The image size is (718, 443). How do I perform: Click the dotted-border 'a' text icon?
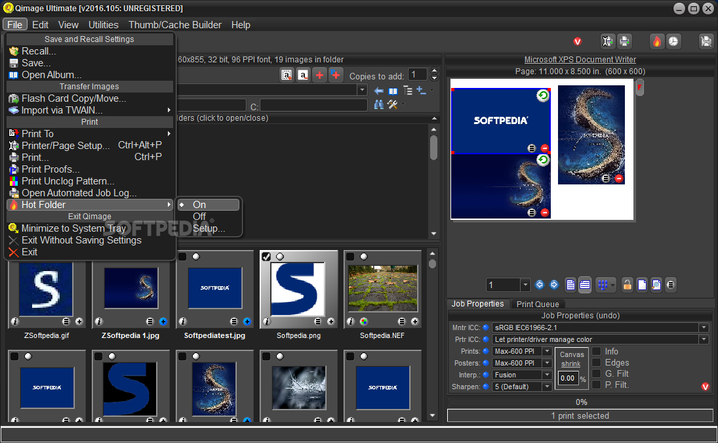coord(287,75)
